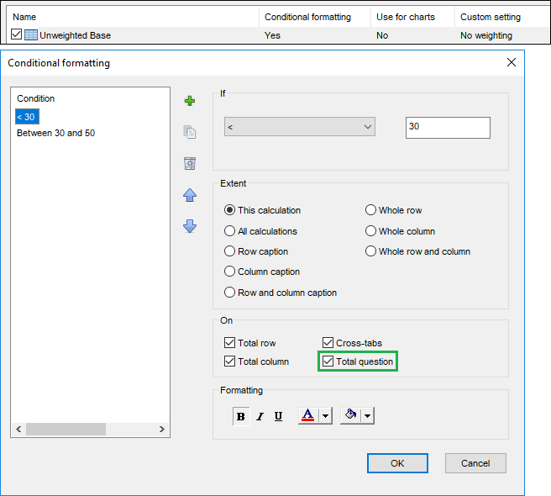Click the horizontal scrollbar thumb
The image size is (551, 496).
pyautogui.click(x=66, y=429)
